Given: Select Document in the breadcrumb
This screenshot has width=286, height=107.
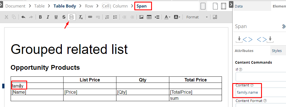Looking at the screenshot, I should pyautogui.click(x=15, y=6).
